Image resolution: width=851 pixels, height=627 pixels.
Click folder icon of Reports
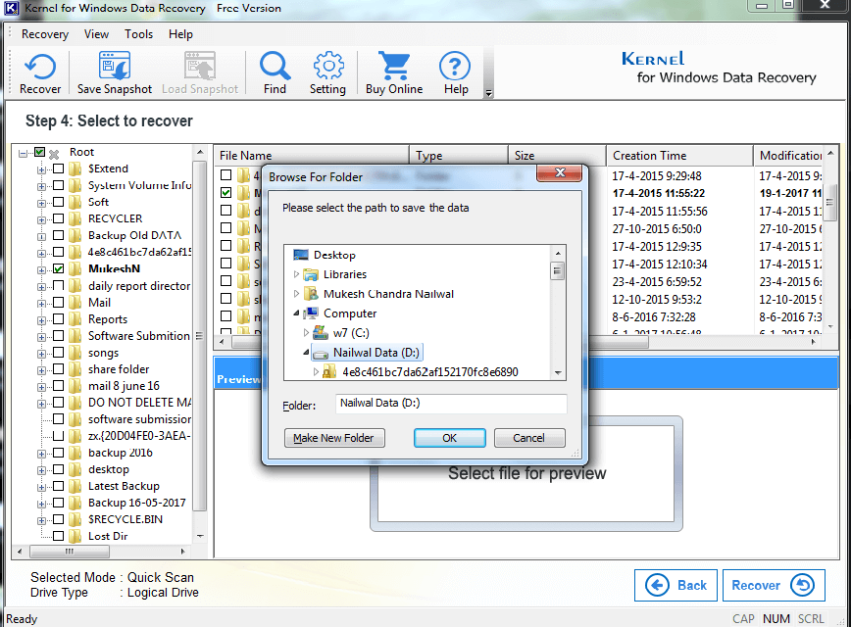coord(75,319)
